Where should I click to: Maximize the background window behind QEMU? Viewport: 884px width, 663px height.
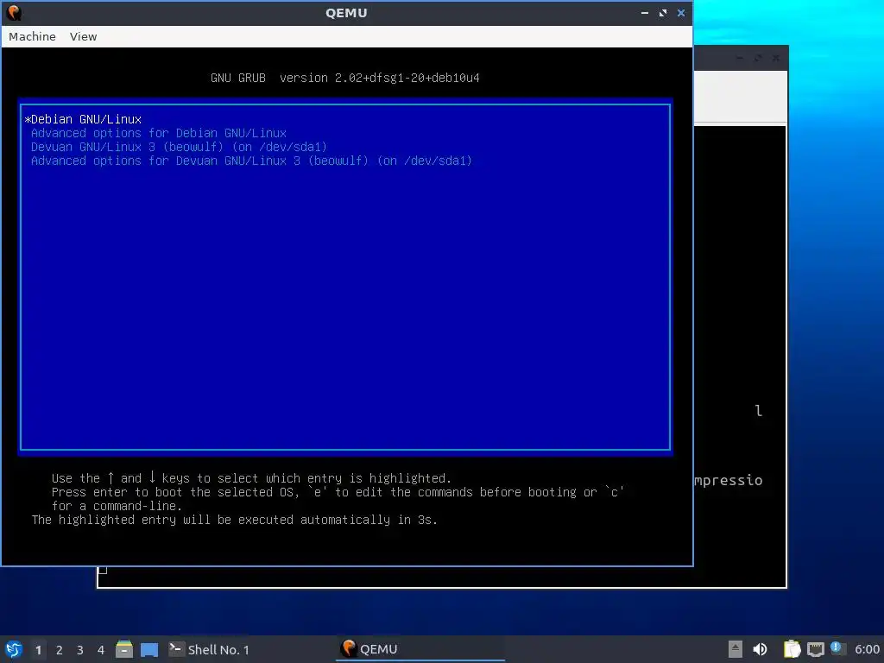758,58
